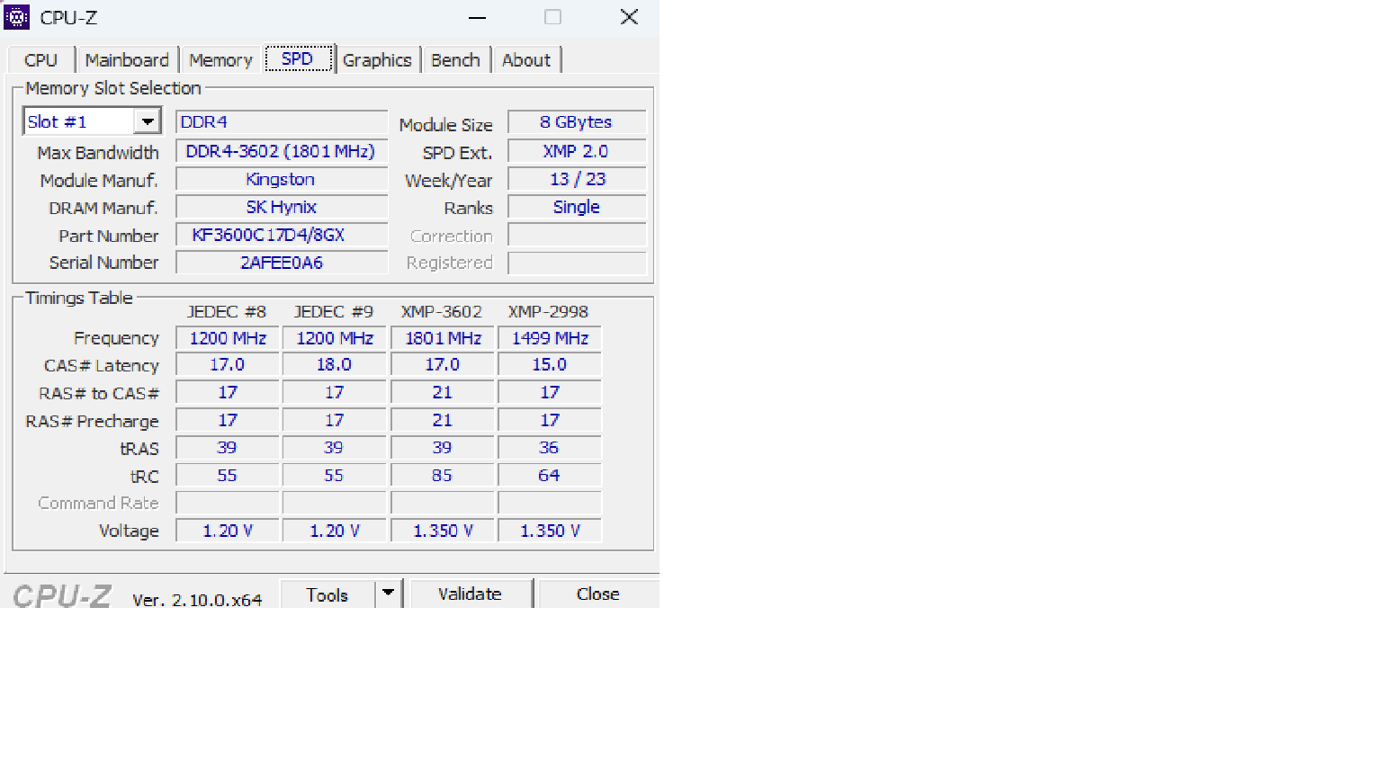Click the JEDEC #8 frequency 1200 MHz
The width and height of the screenshot is (1382, 777).
tap(228, 338)
